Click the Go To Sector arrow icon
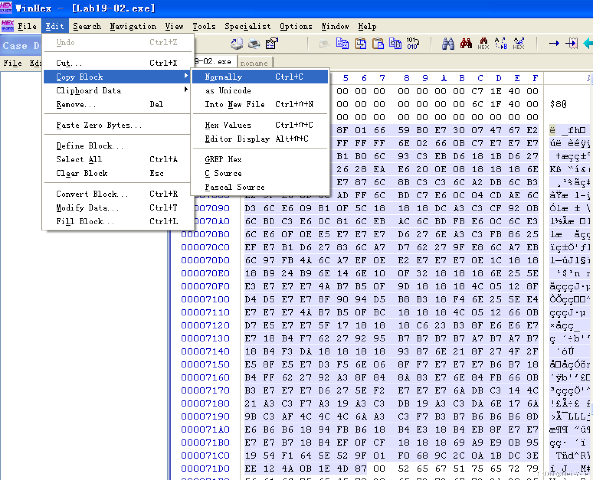 point(572,44)
